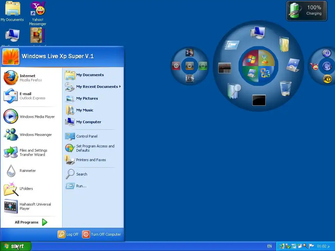Click the center orange power button widget
The width and height of the screenshot is (335, 251).
(x=189, y=66)
